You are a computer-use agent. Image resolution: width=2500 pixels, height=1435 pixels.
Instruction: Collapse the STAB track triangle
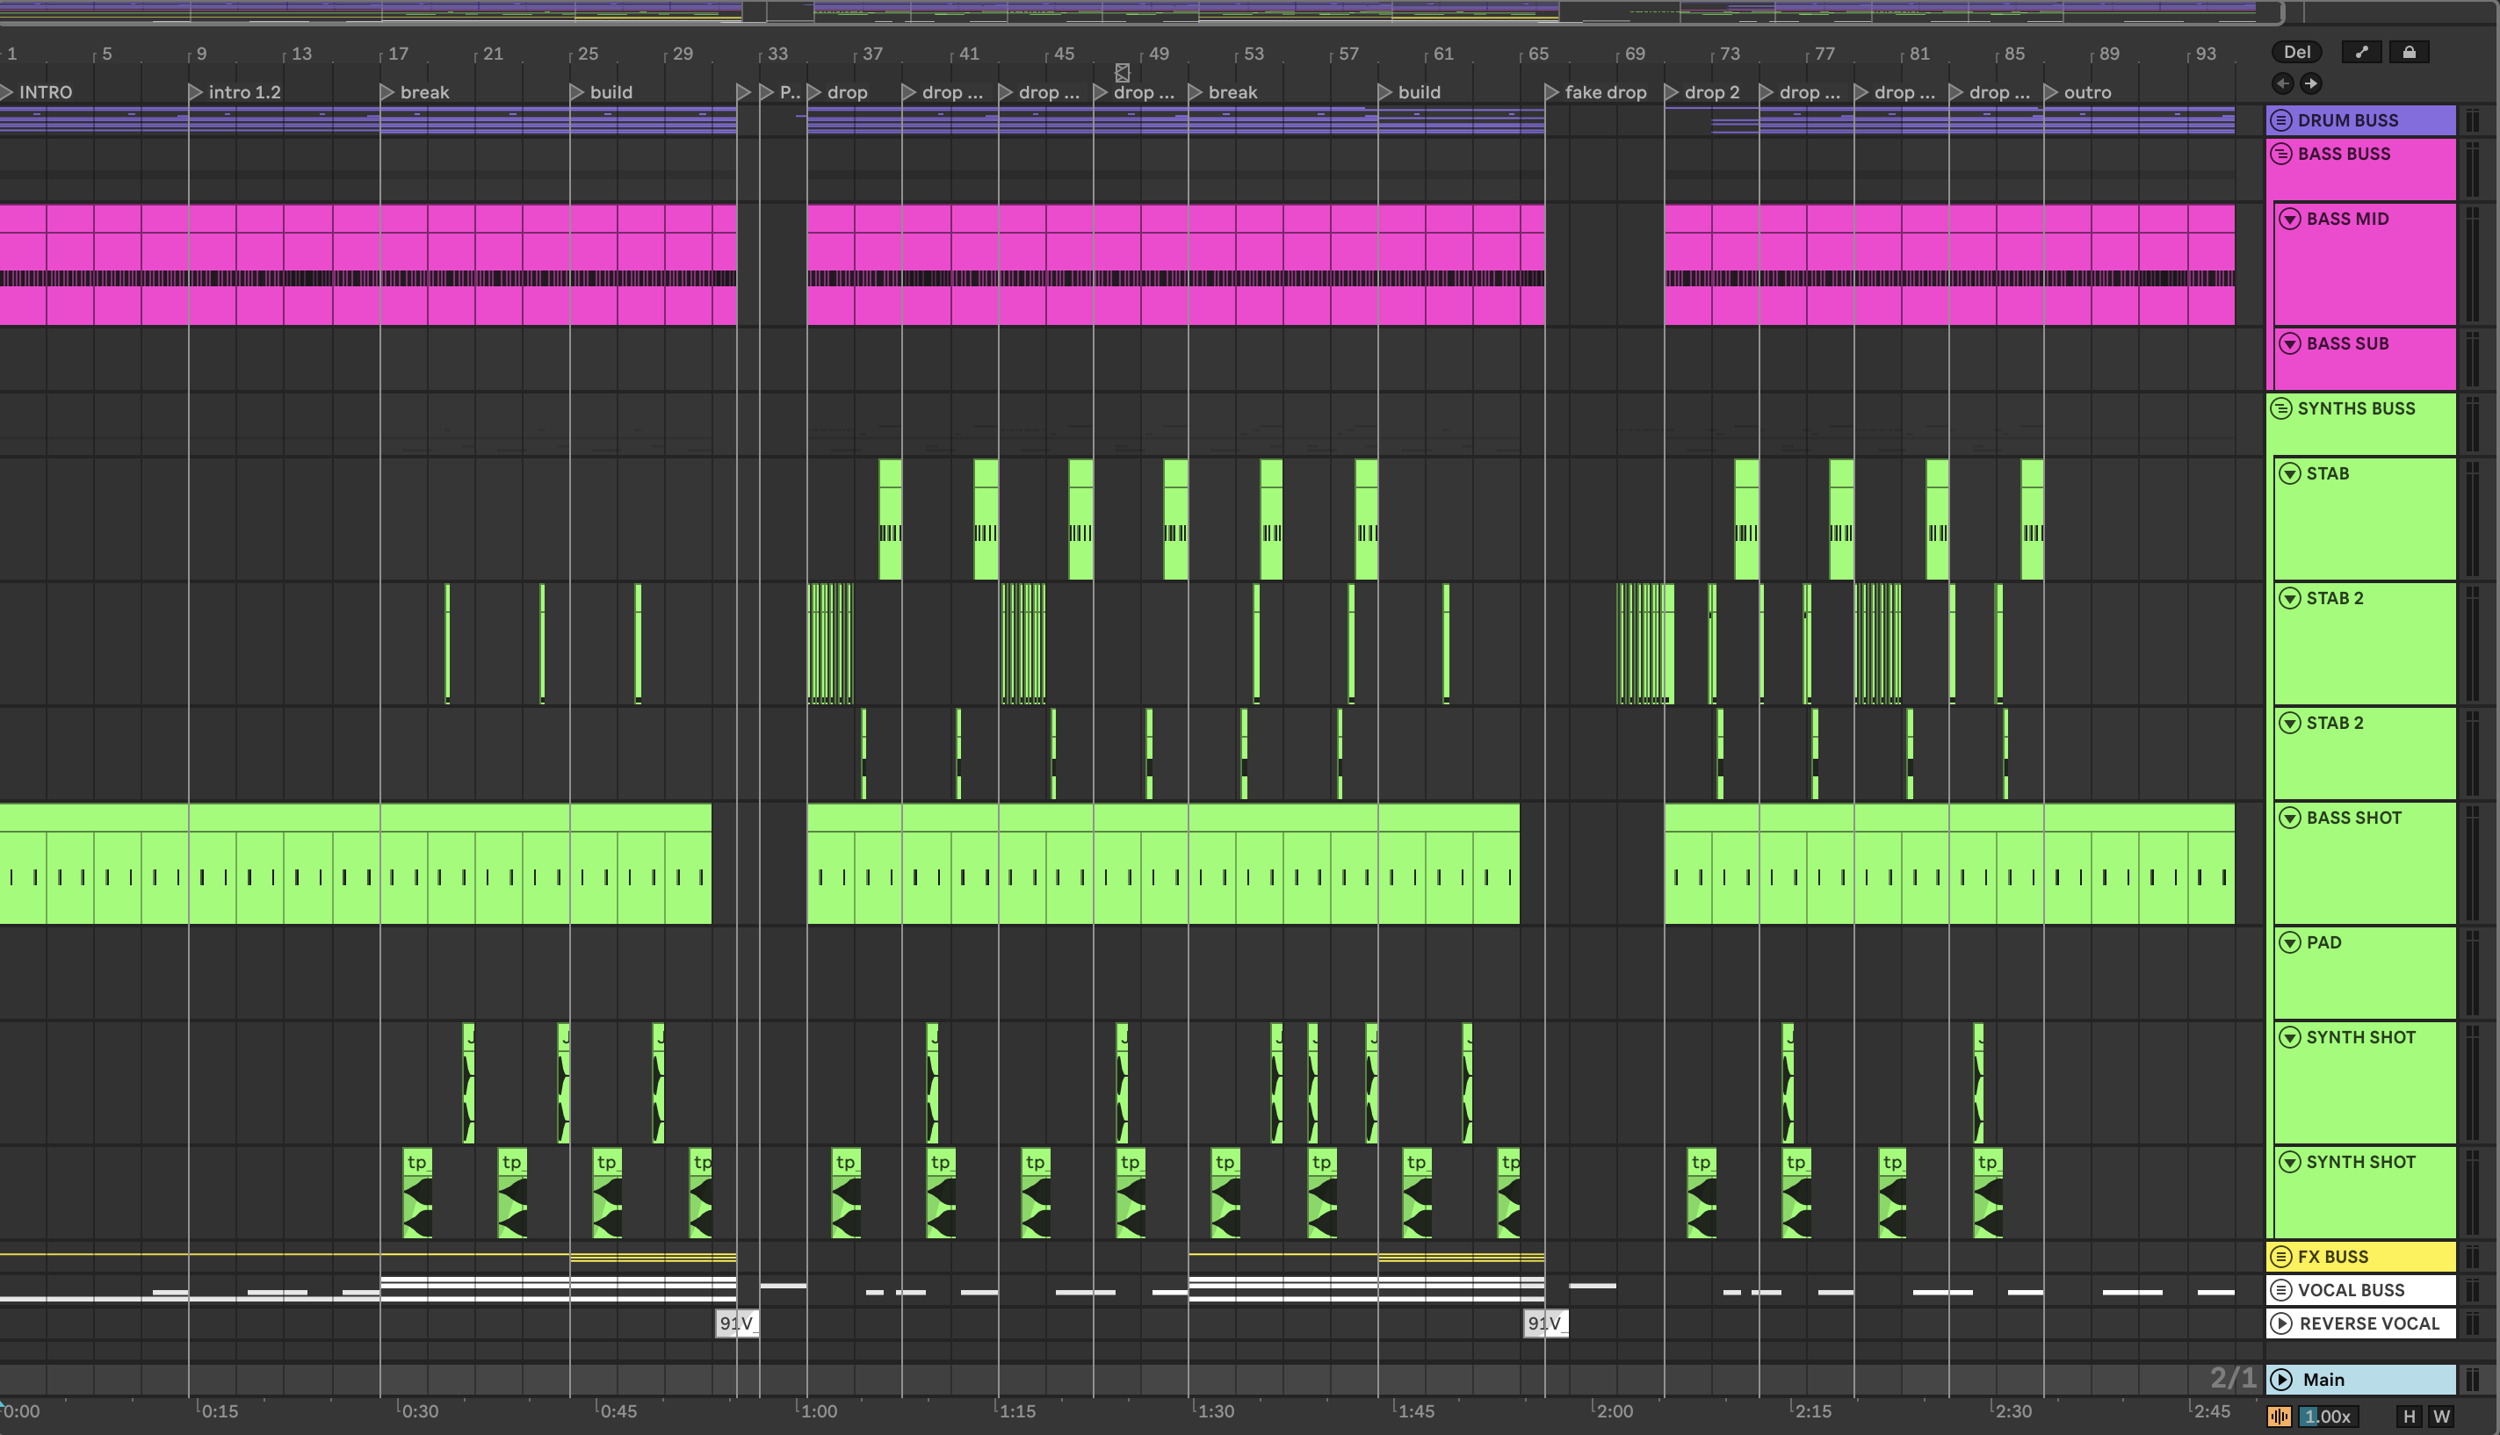point(2290,474)
